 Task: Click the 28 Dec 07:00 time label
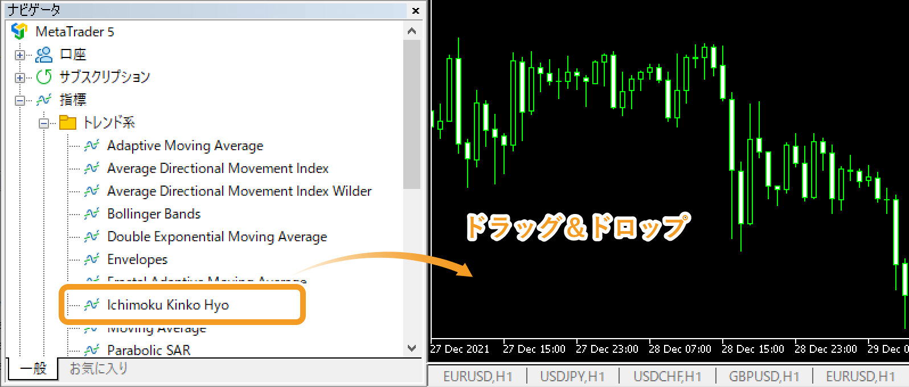(x=680, y=349)
